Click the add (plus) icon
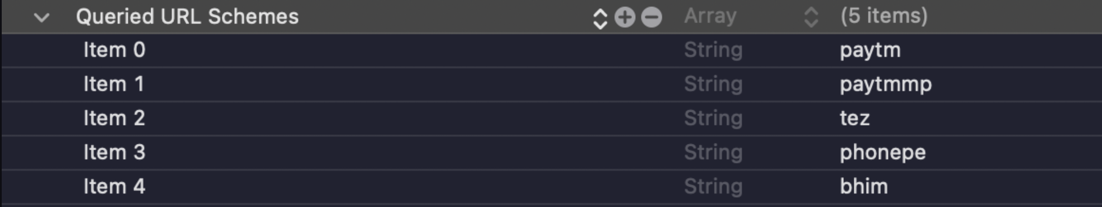 pos(625,17)
